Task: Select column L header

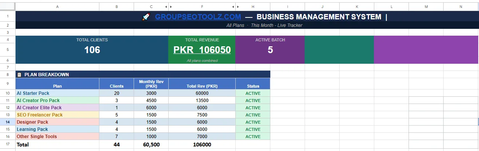Action: point(391,7)
